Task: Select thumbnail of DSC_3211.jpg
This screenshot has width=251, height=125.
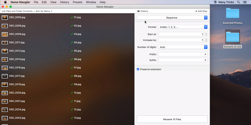Action: [5, 43]
